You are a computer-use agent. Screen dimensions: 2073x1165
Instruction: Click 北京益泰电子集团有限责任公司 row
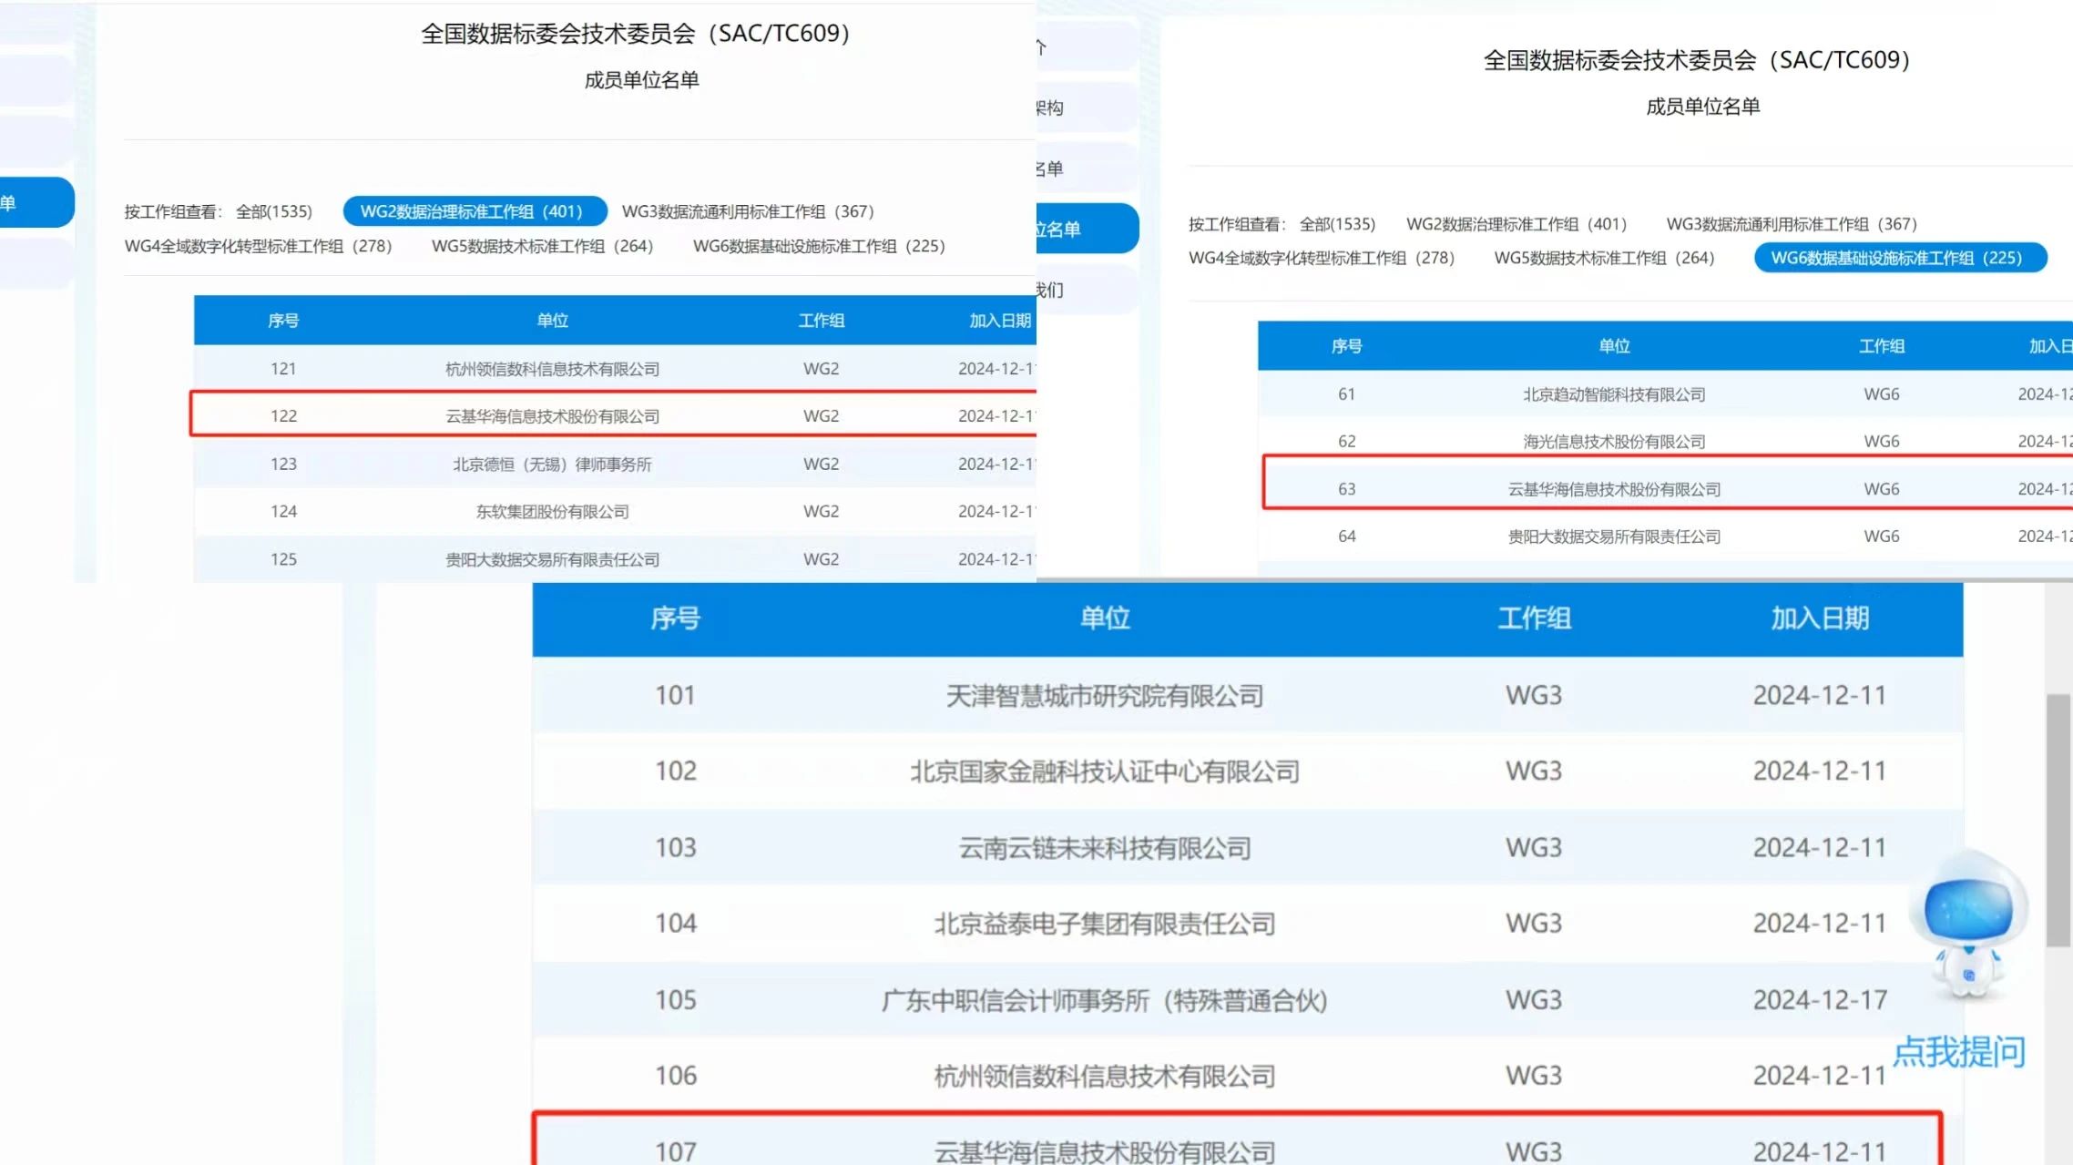click(1247, 924)
